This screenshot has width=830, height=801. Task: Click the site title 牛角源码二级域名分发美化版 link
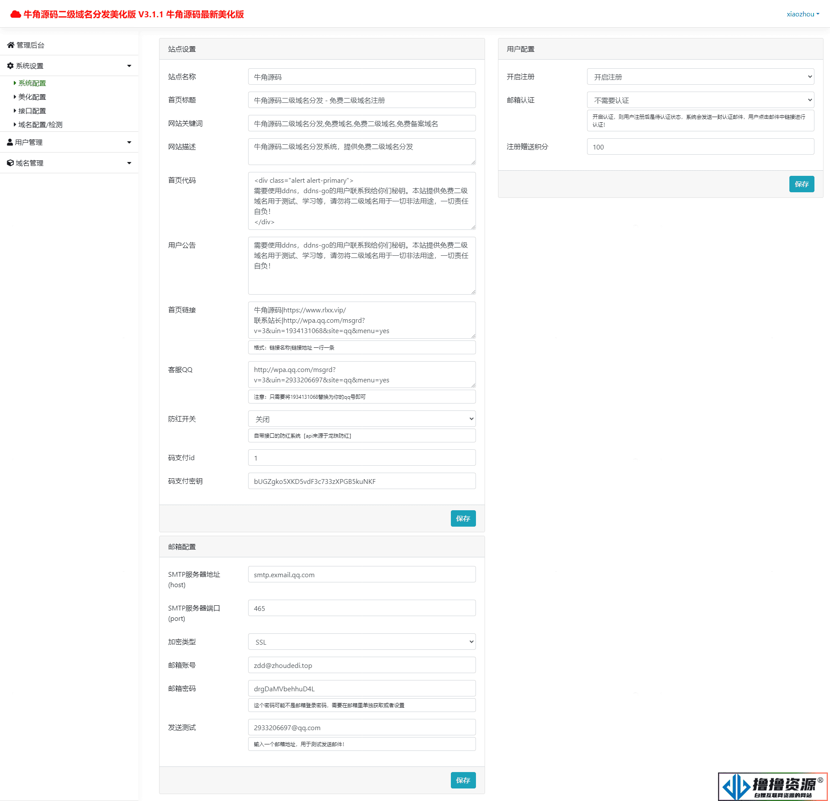pyautogui.click(x=127, y=14)
